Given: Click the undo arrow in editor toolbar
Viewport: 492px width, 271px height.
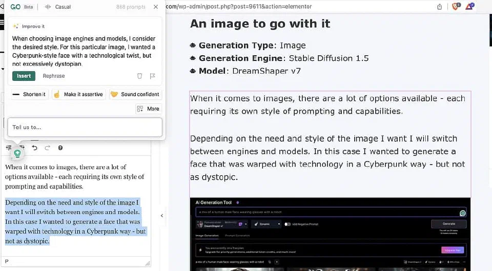Looking at the screenshot, I should point(34,148).
